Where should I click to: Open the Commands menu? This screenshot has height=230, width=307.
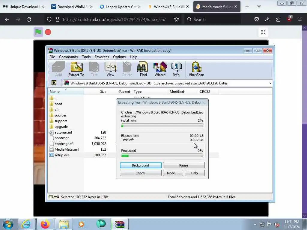pos(68,57)
